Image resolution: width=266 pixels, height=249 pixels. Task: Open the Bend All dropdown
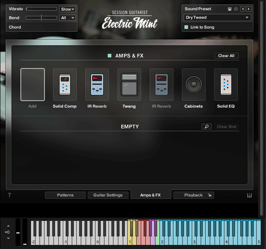67,18
